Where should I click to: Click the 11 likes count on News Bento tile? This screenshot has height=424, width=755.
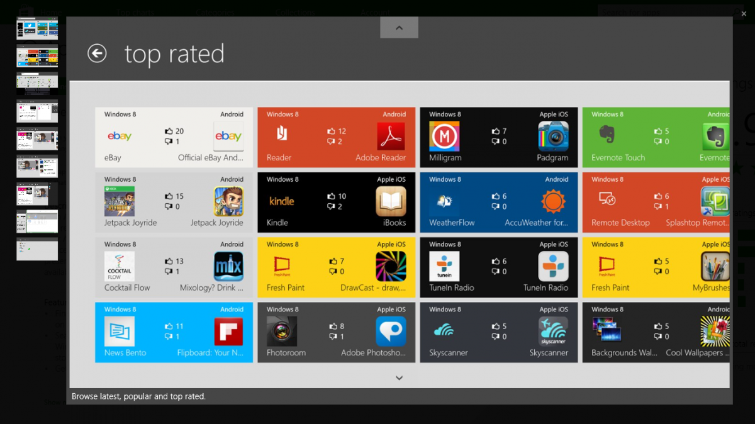click(179, 326)
